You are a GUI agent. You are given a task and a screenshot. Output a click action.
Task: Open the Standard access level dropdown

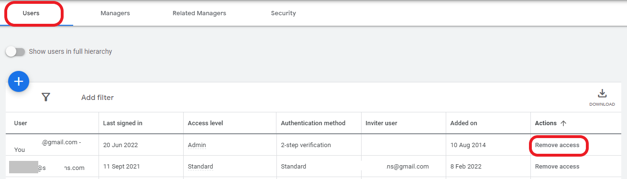[x=200, y=167]
